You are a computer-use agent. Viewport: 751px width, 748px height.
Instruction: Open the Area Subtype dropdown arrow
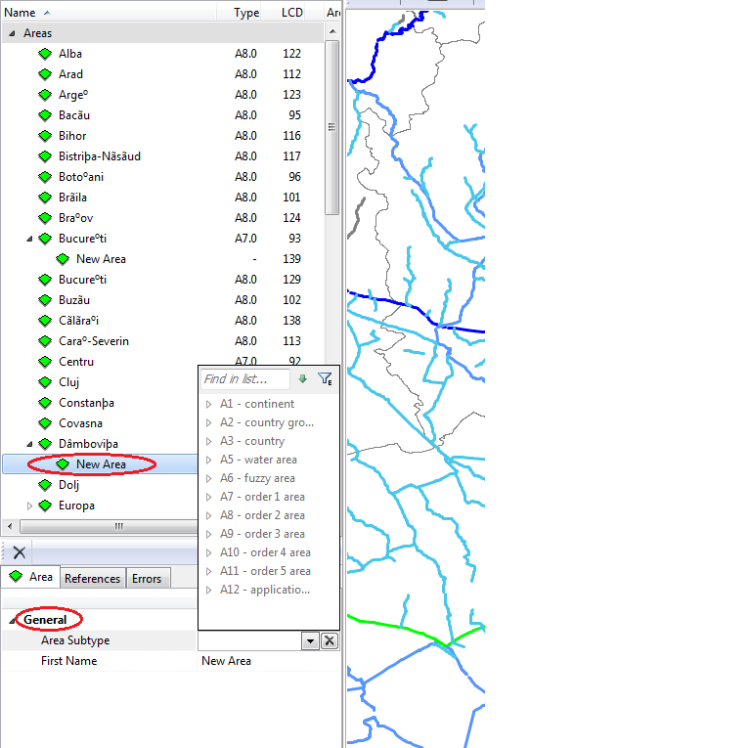[310, 640]
